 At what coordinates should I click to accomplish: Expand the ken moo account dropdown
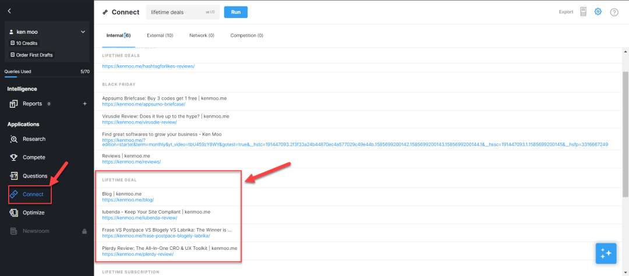83,31
